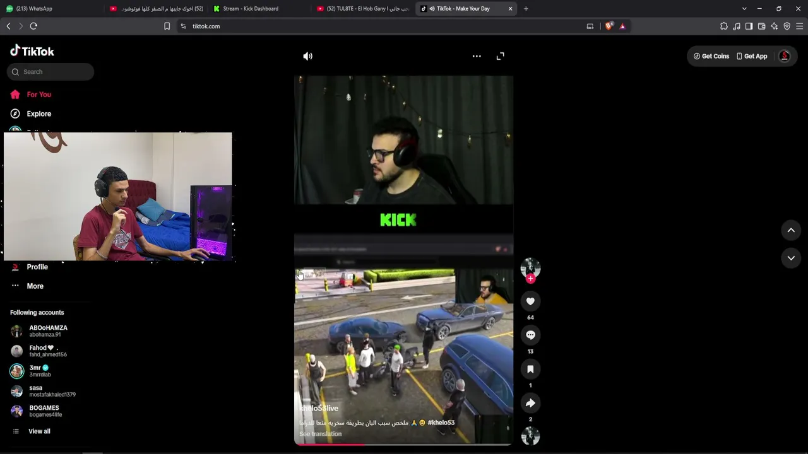This screenshot has width=808, height=454.
Task: Close the TikTok - Make Your Day tab
Action: tap(510, 9)
